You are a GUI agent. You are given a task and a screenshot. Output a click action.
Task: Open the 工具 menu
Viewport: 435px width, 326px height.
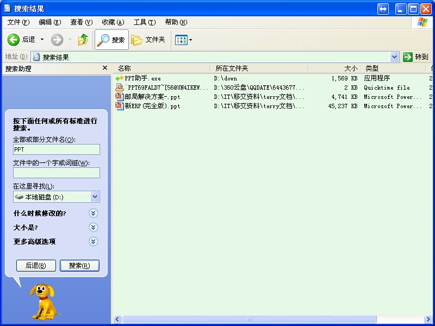pyautogui.click(x=144, y=22)
